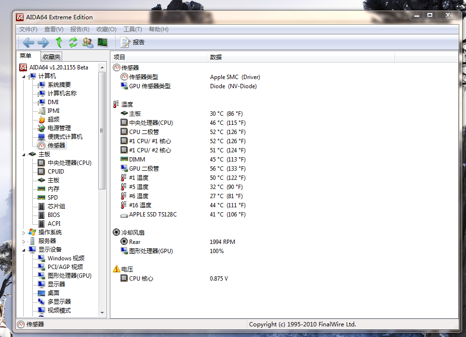Click the APPLE SSD TS128C drive icon
Screen dimensions: 466x337
click(124, 215)
